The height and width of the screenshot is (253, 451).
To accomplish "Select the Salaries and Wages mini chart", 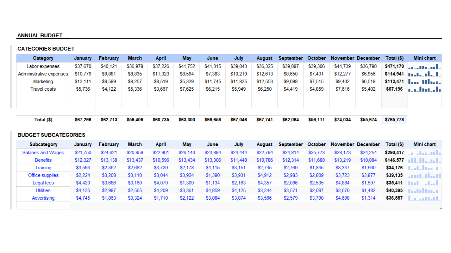I will (x=424, y=153).
